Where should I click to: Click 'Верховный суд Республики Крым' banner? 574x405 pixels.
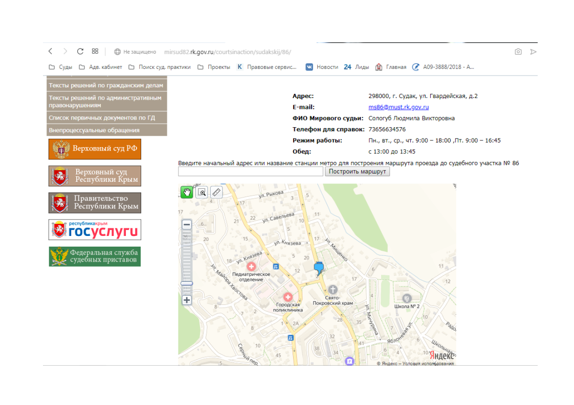coord(95,176)
